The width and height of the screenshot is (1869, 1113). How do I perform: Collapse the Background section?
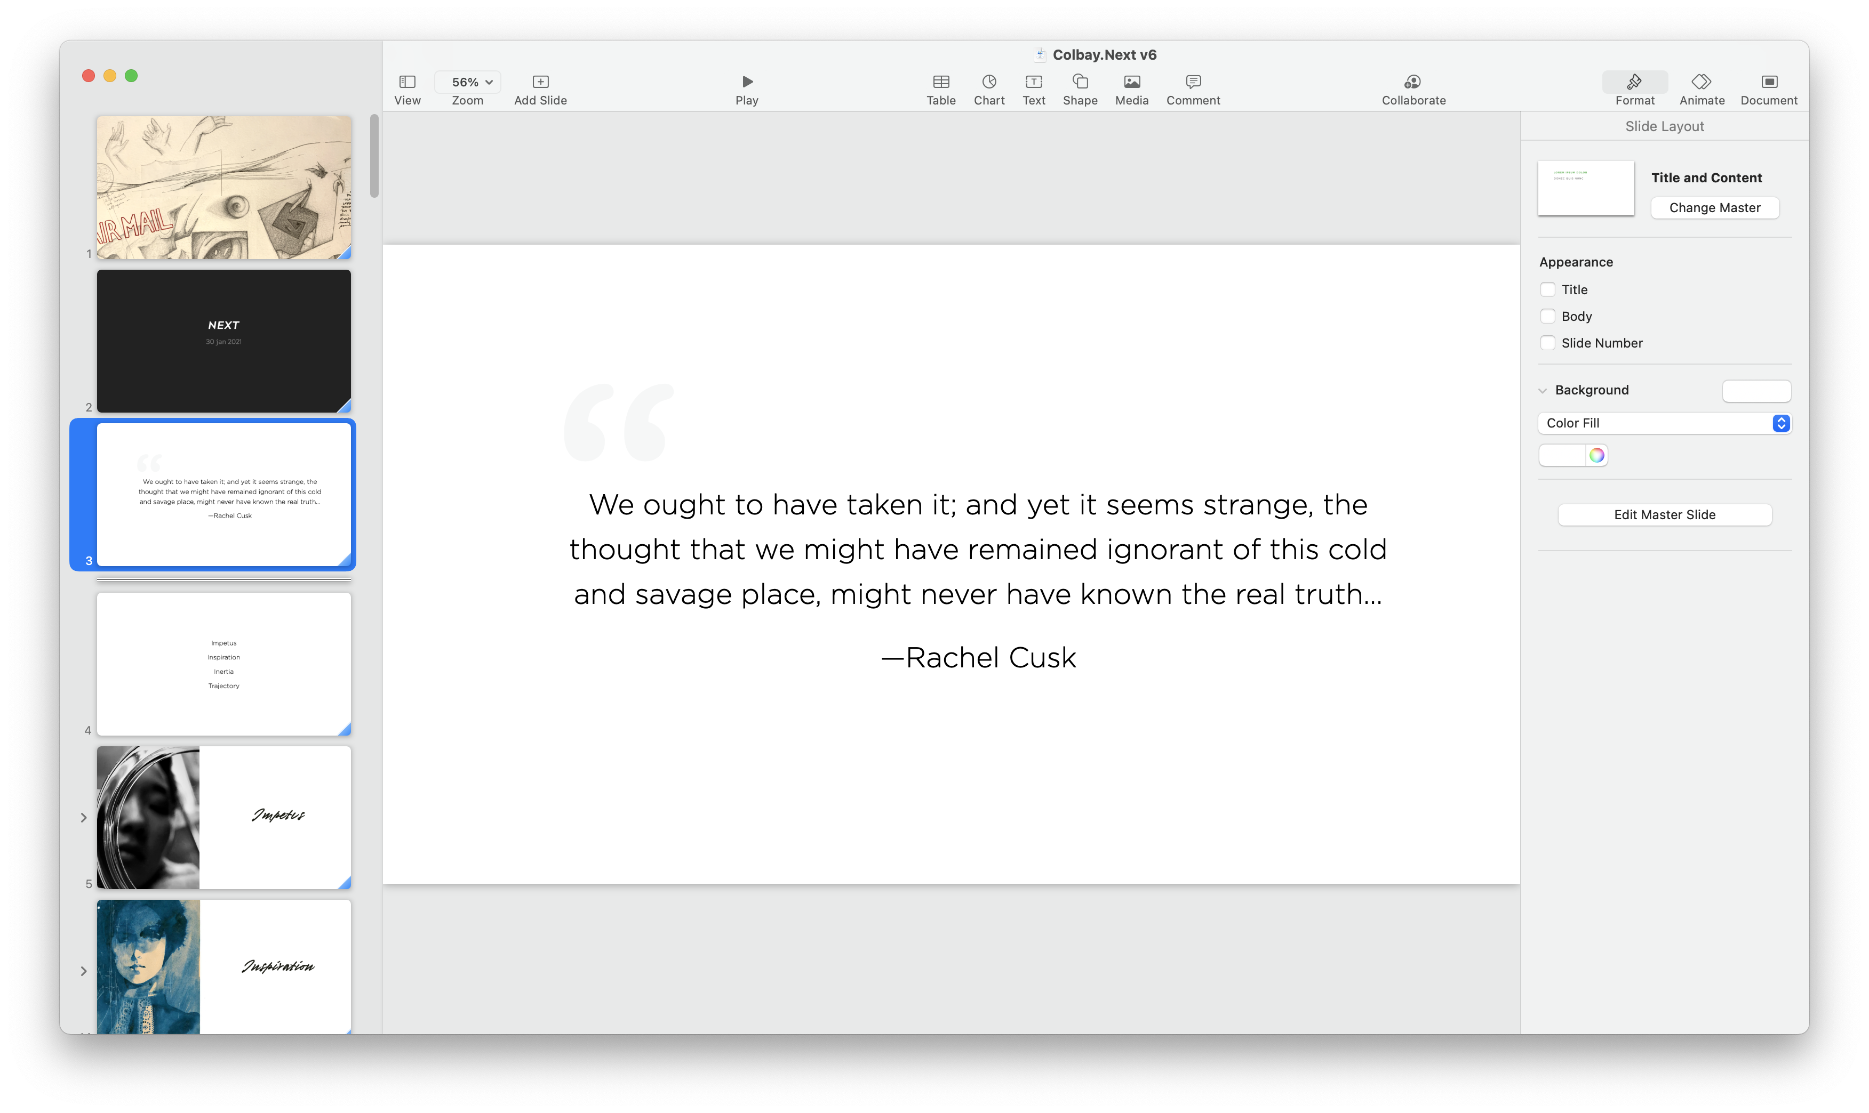pyautogui.click(x=1543, y=391)
